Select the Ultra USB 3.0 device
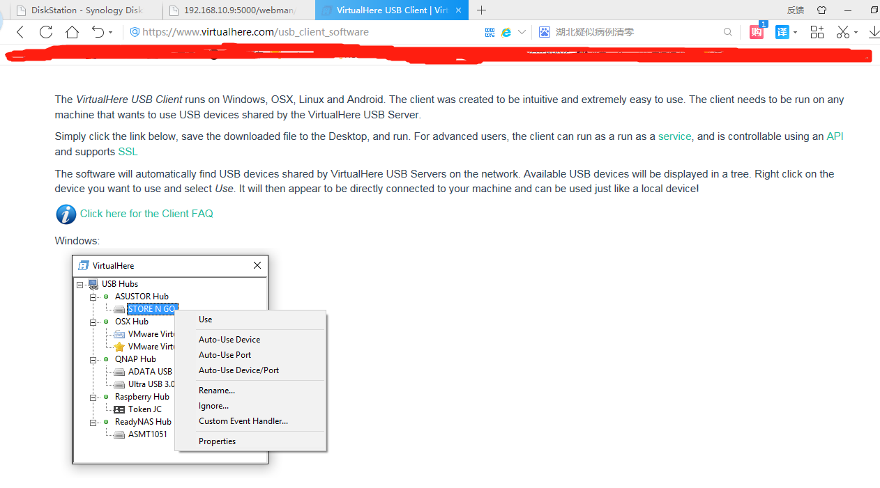 [151, 384]
